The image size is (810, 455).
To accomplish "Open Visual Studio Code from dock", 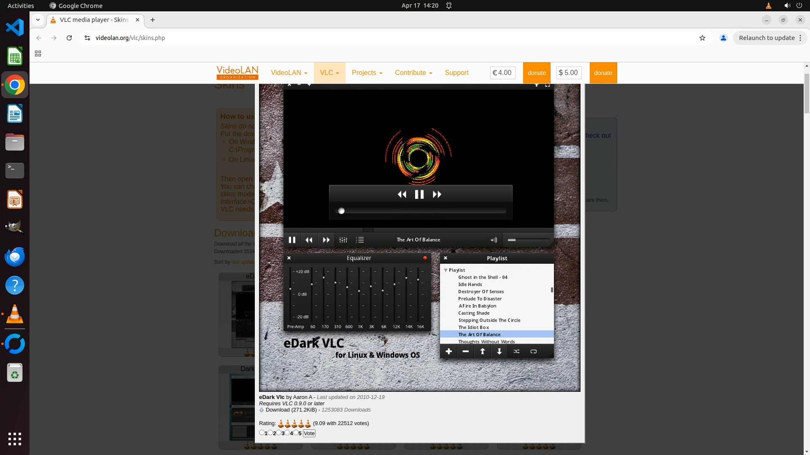I will 15,28.
